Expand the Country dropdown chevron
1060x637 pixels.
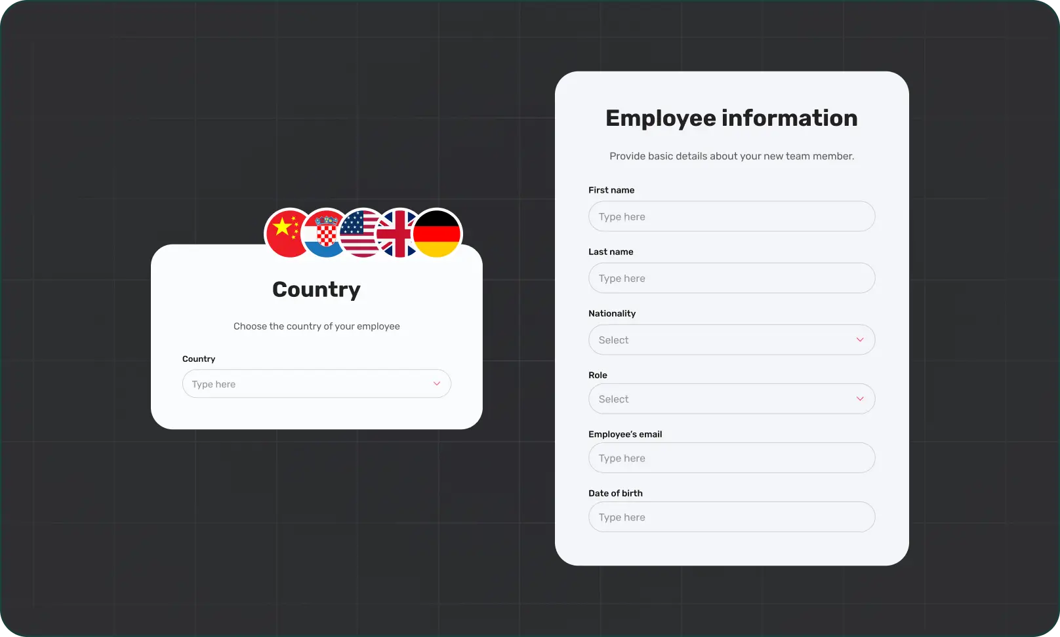click(x=437, y=384)
